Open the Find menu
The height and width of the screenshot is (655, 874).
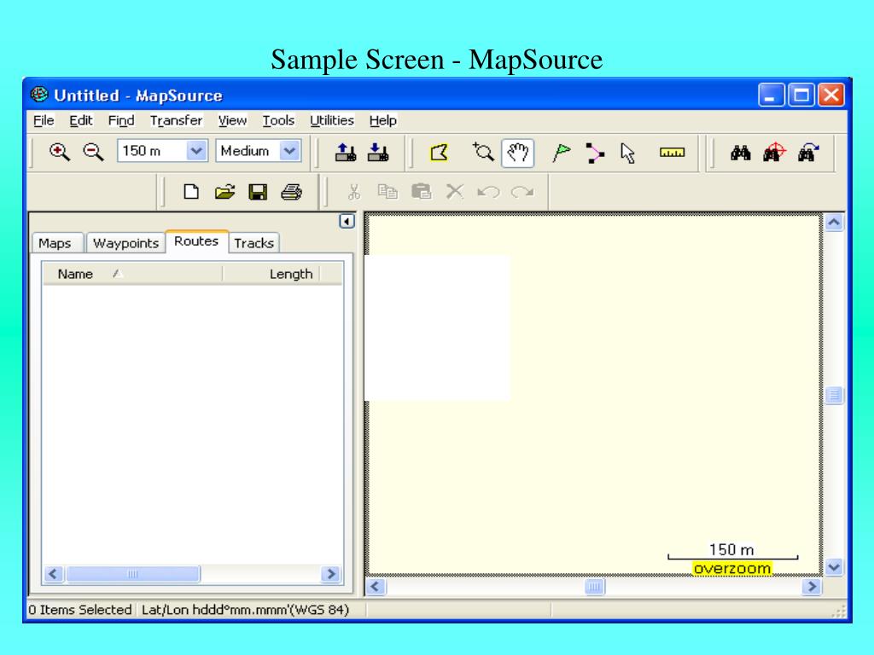pyautogui.click(x=121, y=120)
